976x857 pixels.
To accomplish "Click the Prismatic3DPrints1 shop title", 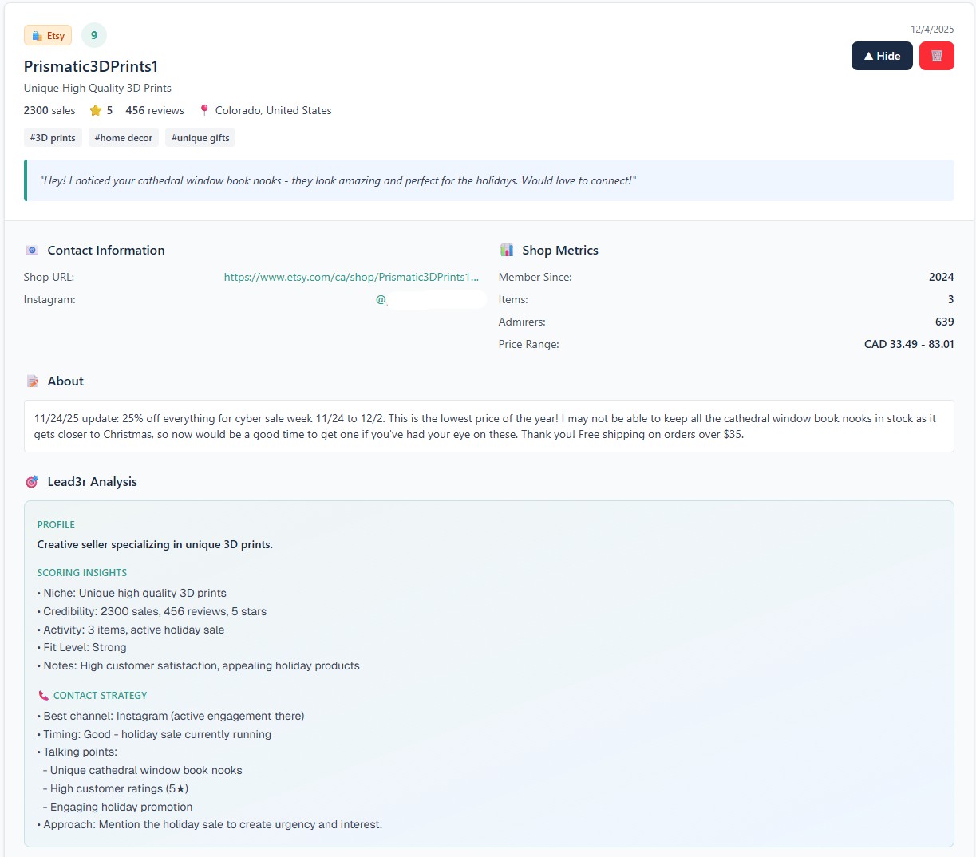I will [x=91, y=66].
